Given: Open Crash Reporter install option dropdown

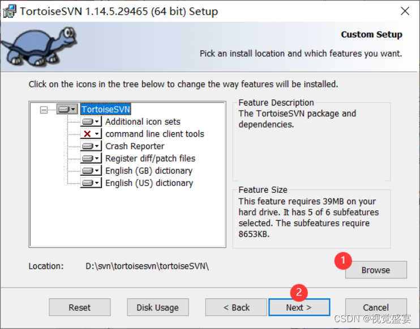Looking at the screenshot, I should click(x=91, y=146).
